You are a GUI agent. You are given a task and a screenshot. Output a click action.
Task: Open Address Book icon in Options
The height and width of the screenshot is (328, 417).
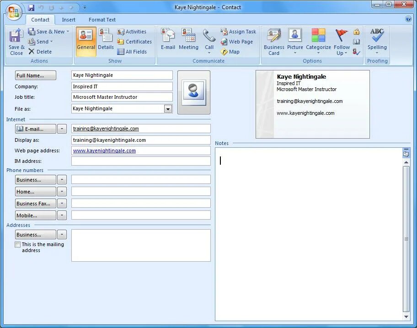pyautogui.click(x=356, y=42)
